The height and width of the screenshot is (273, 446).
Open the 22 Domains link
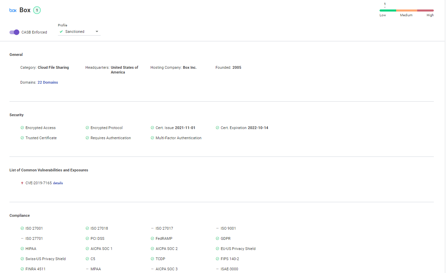(48, 82)
